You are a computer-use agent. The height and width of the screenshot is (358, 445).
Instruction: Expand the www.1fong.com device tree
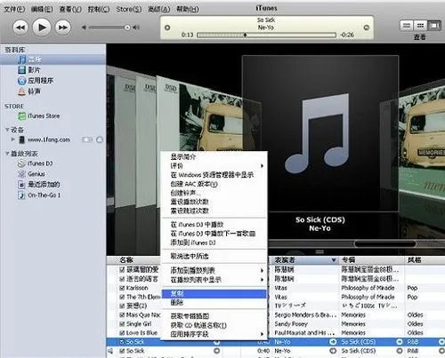click(12, 139)
